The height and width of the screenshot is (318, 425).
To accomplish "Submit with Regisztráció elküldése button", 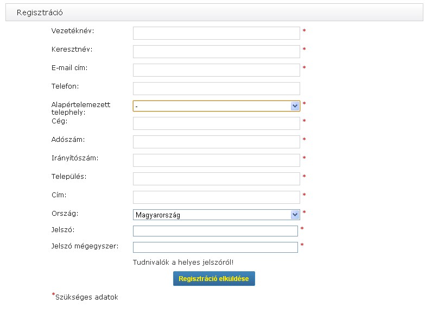I will (214, 279).
